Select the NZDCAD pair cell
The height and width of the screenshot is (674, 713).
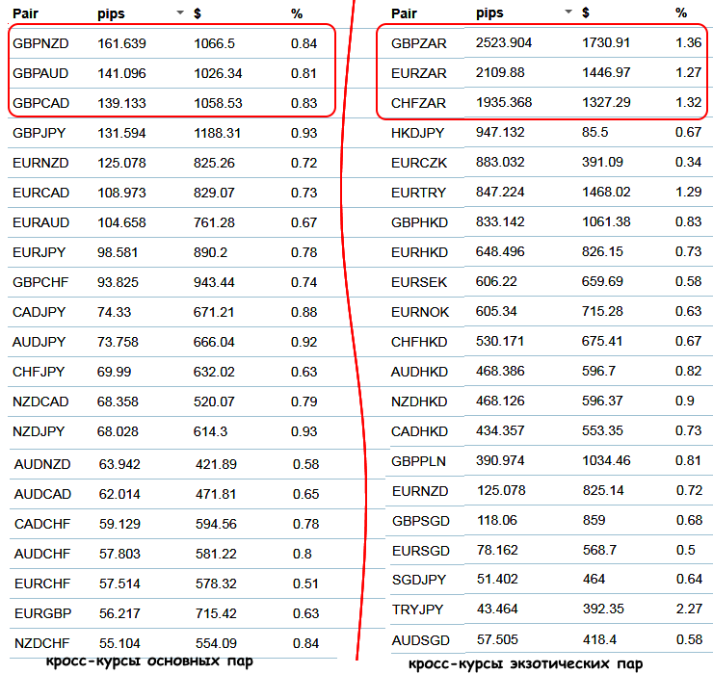[40, 402]
